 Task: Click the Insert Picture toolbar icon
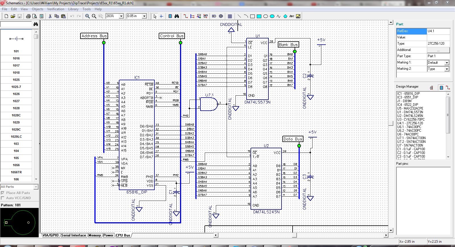pyautogui.click(x=298, y=16)
